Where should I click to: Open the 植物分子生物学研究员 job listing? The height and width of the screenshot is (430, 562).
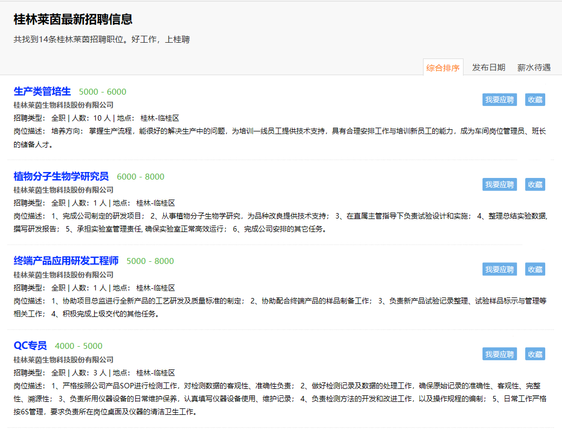pyautogui.click(x=61, y=176)
